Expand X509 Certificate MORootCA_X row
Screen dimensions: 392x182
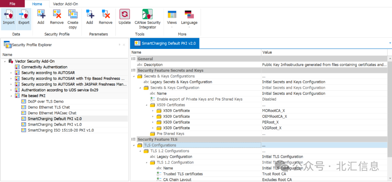click(153, 111)
